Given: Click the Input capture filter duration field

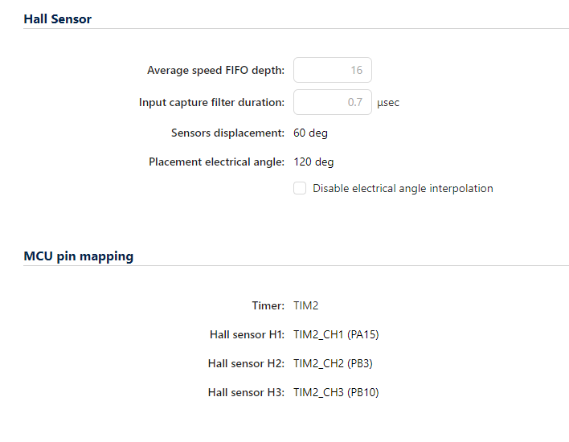Looking at the screenshot, I should point(332,102).
